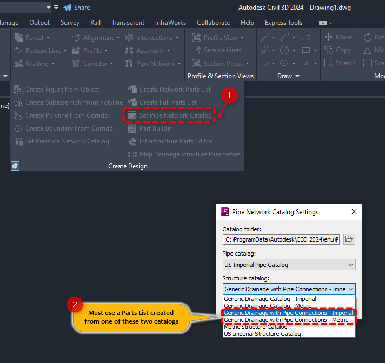The image size is (385, 363).
Task: Expand the Pipe Network dropdown arrow
Action: click(179, 64)
